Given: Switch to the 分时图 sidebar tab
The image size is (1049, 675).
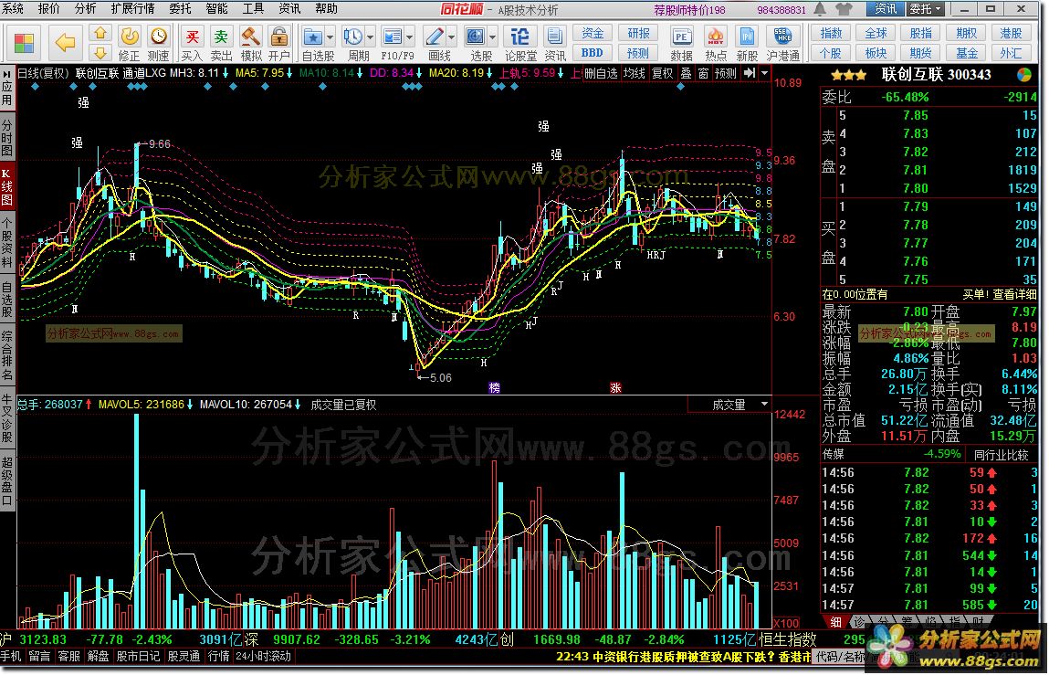Looking at the screenshot, I should [x=6, y=139].
